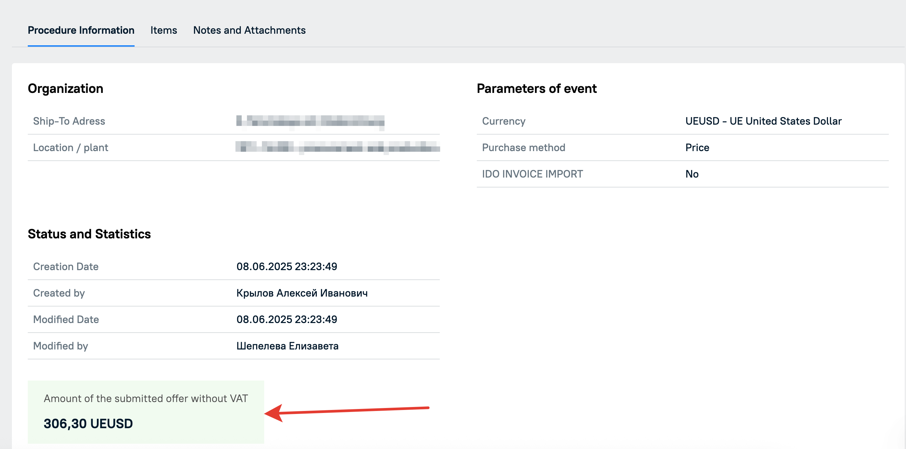Click the Purchase method value Price

pos(697,147)
